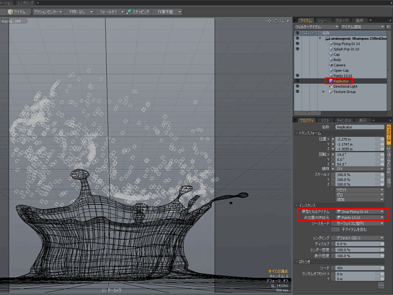Click the 名称 name field containing Replicator
The image size is (393, 295).
(x=360, y=127)
